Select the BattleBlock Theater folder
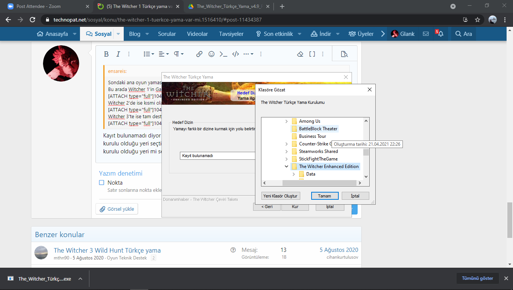This screenshot has height=290, width=513. click(318, 129)
